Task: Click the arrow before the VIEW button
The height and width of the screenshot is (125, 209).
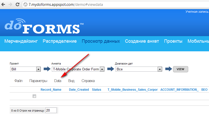Action: (168, 69)
